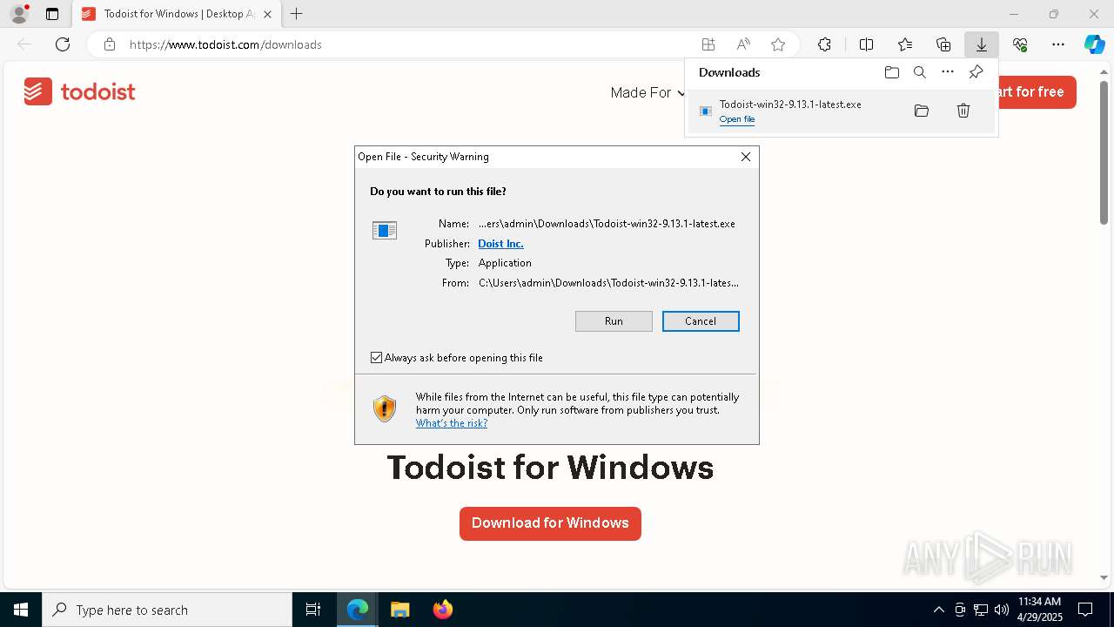
Task: Open the App available install icon
Action: point(708,44)
